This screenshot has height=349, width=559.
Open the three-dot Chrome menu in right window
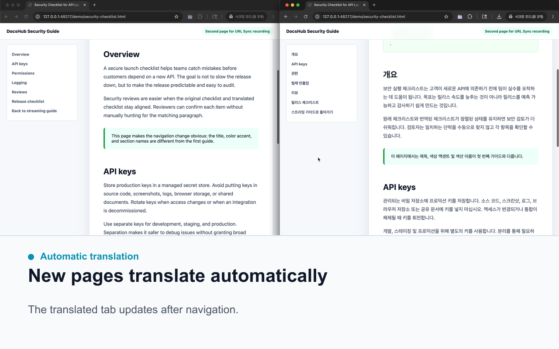click(553, 17)
